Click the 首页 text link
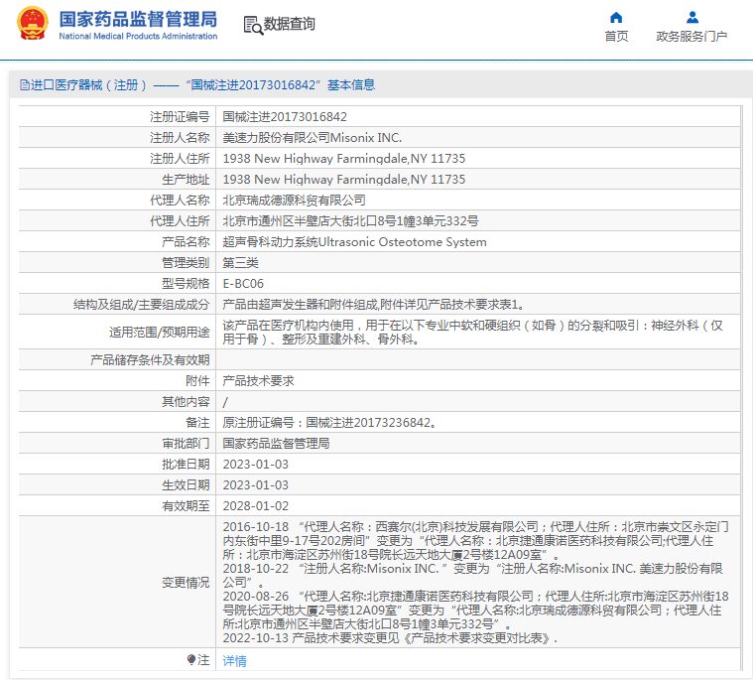Viewport: 753px width, 680px height. click(x=616, y=37)
